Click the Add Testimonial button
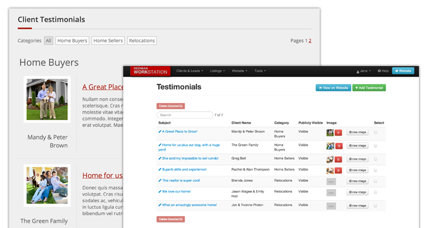 coord(369,88)
